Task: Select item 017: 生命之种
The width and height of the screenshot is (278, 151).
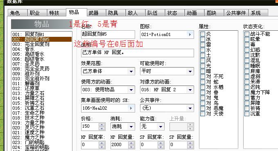Action: 42,113
